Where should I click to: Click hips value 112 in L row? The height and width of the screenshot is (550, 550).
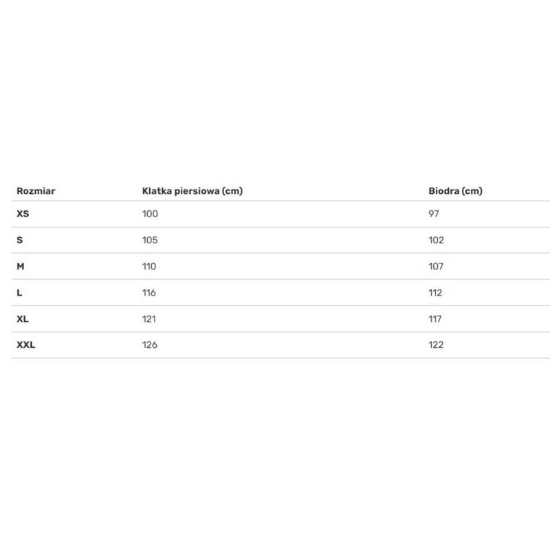click(435, 293)
